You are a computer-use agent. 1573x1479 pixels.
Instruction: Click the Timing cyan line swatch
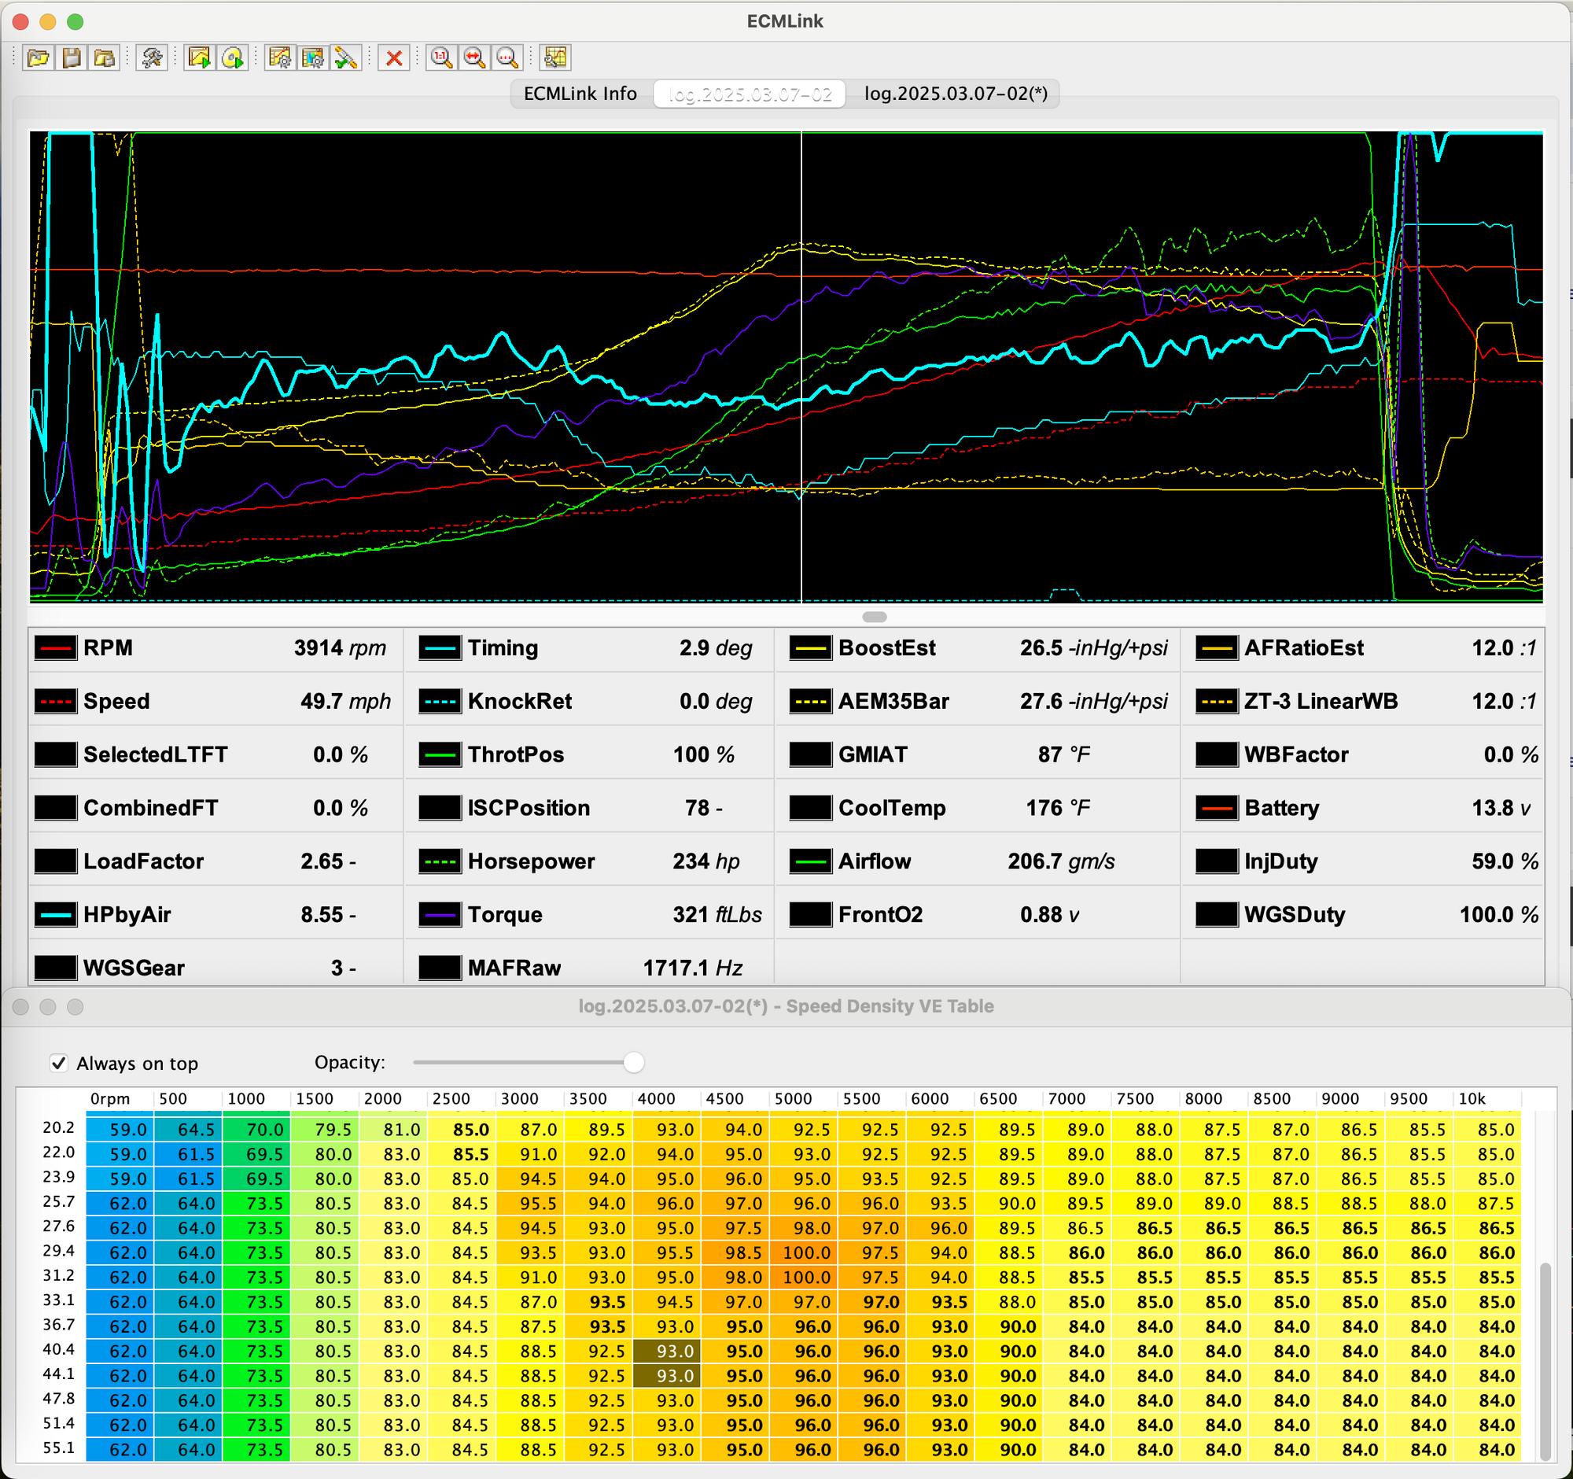point(439,648)
